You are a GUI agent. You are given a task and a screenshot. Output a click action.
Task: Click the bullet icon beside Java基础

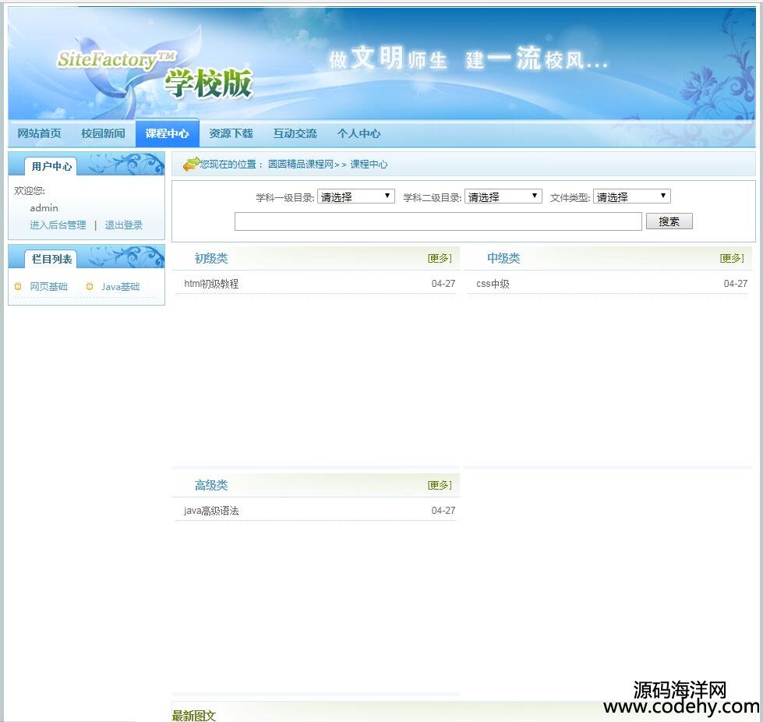pos(90,286)
